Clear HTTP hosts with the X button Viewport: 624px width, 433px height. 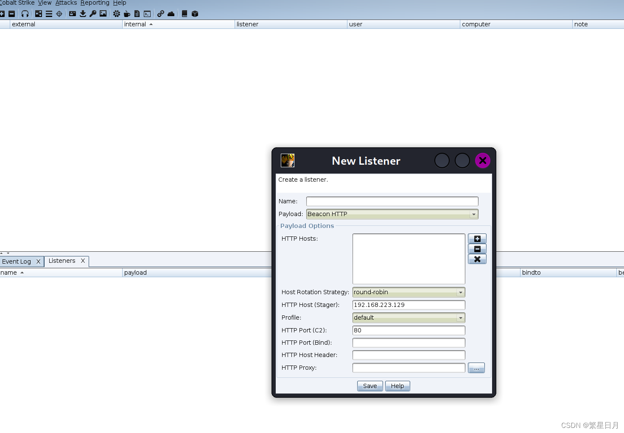(477, 259)
